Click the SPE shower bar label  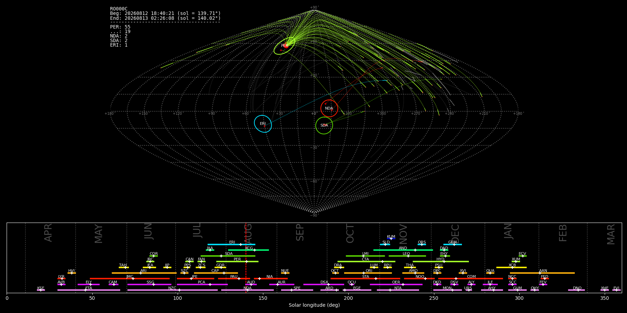(x=297, y=288)
